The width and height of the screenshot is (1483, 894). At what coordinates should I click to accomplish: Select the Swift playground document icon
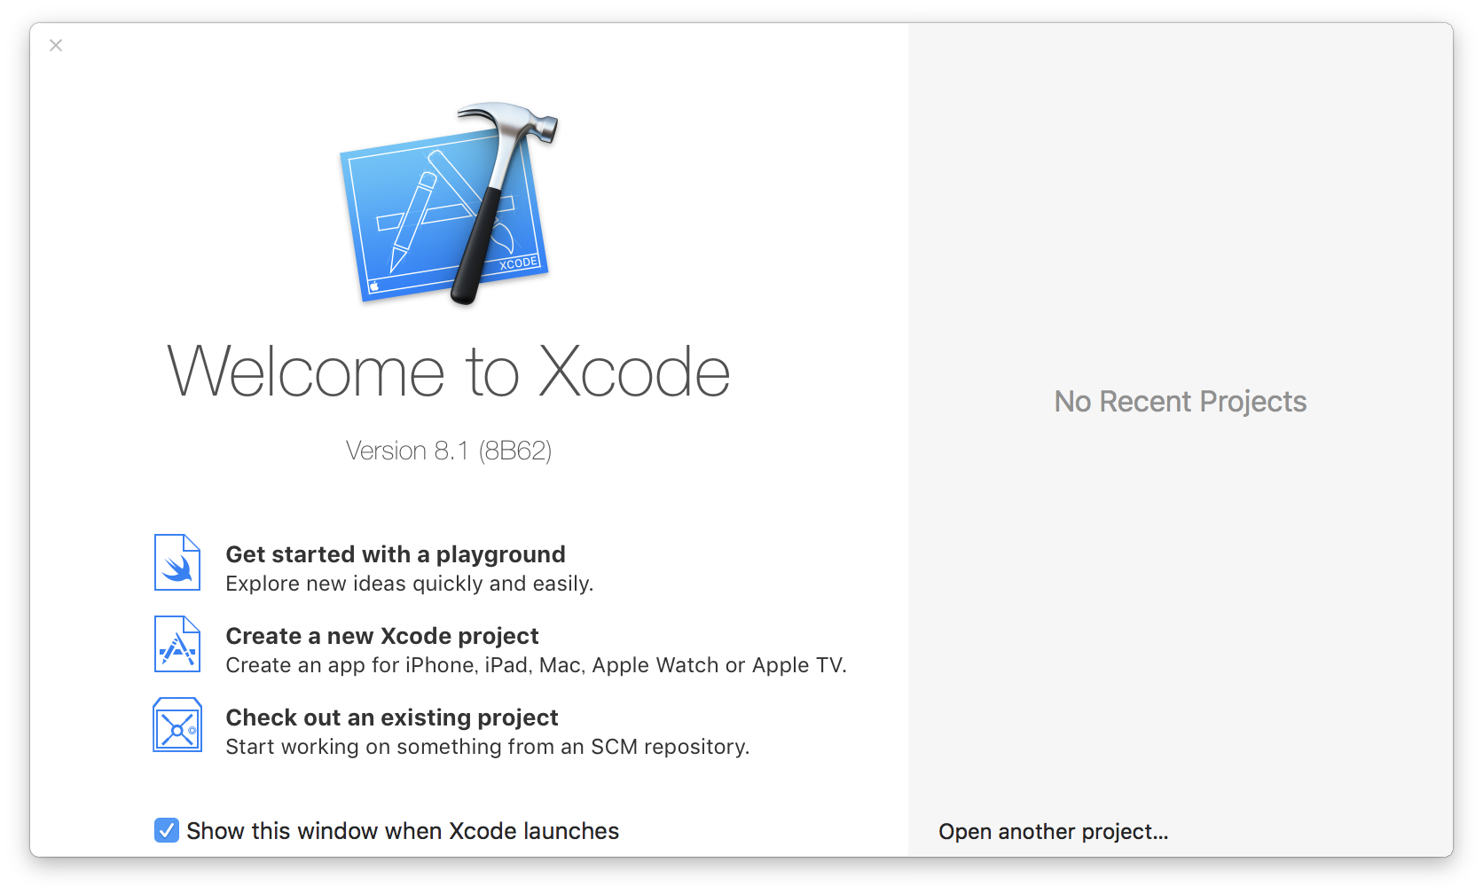(177, 562)
